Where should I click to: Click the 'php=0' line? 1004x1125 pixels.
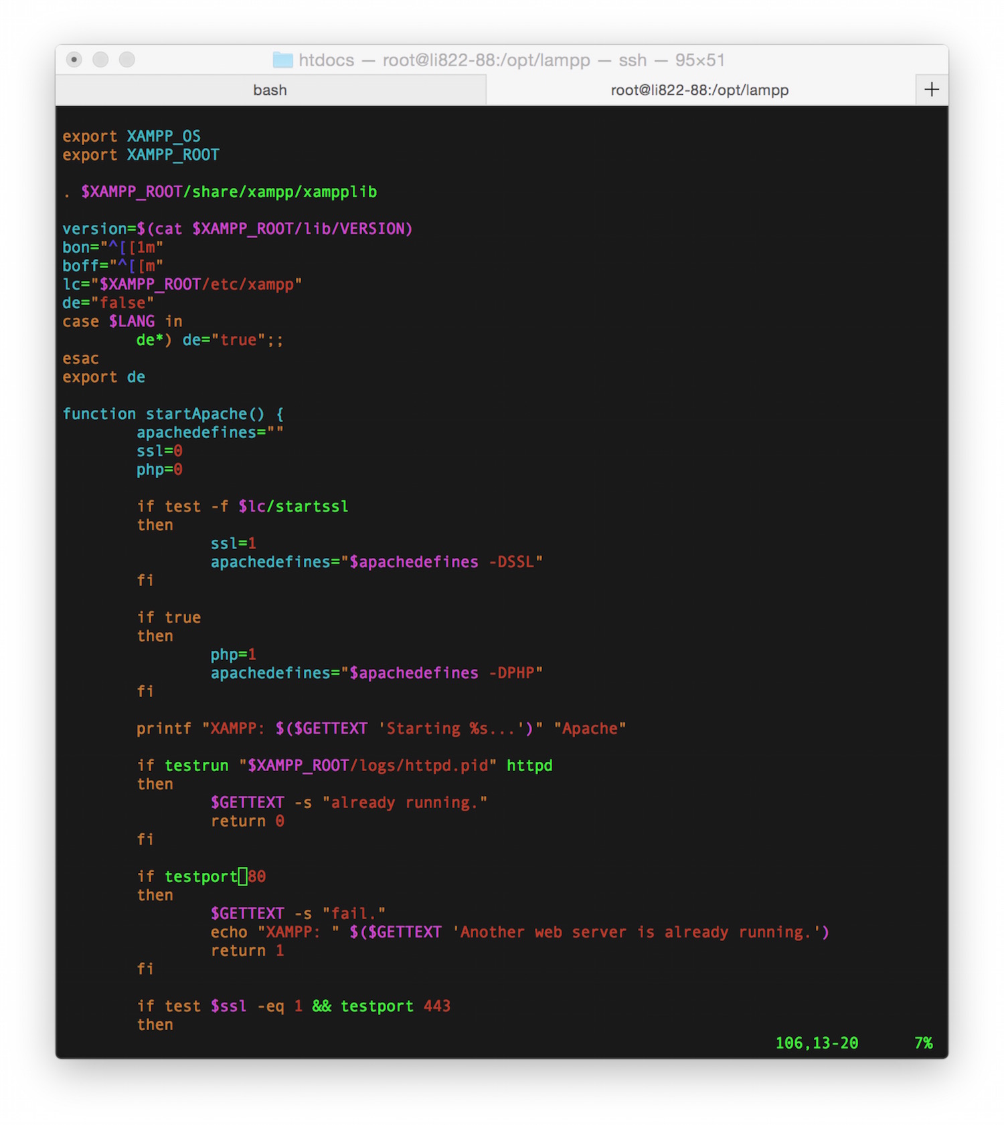159,470
